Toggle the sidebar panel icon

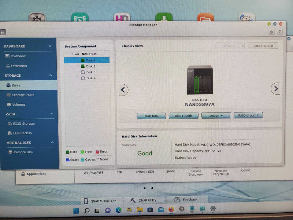[3, 32]
